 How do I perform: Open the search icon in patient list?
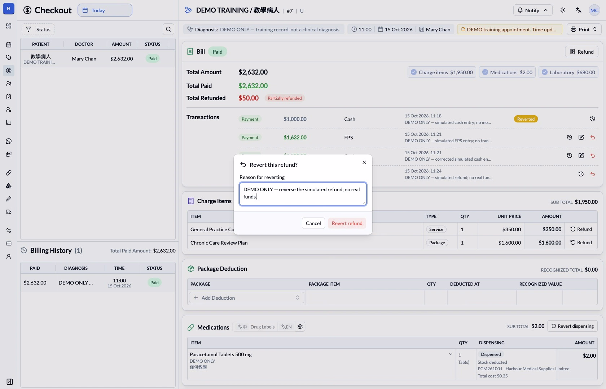click(x=168, y=29)
